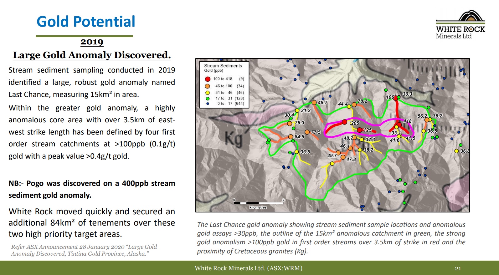Click the 78.2 sample label on the map
Viewport: 499px width, 275px height.
(x=362, y=101)
